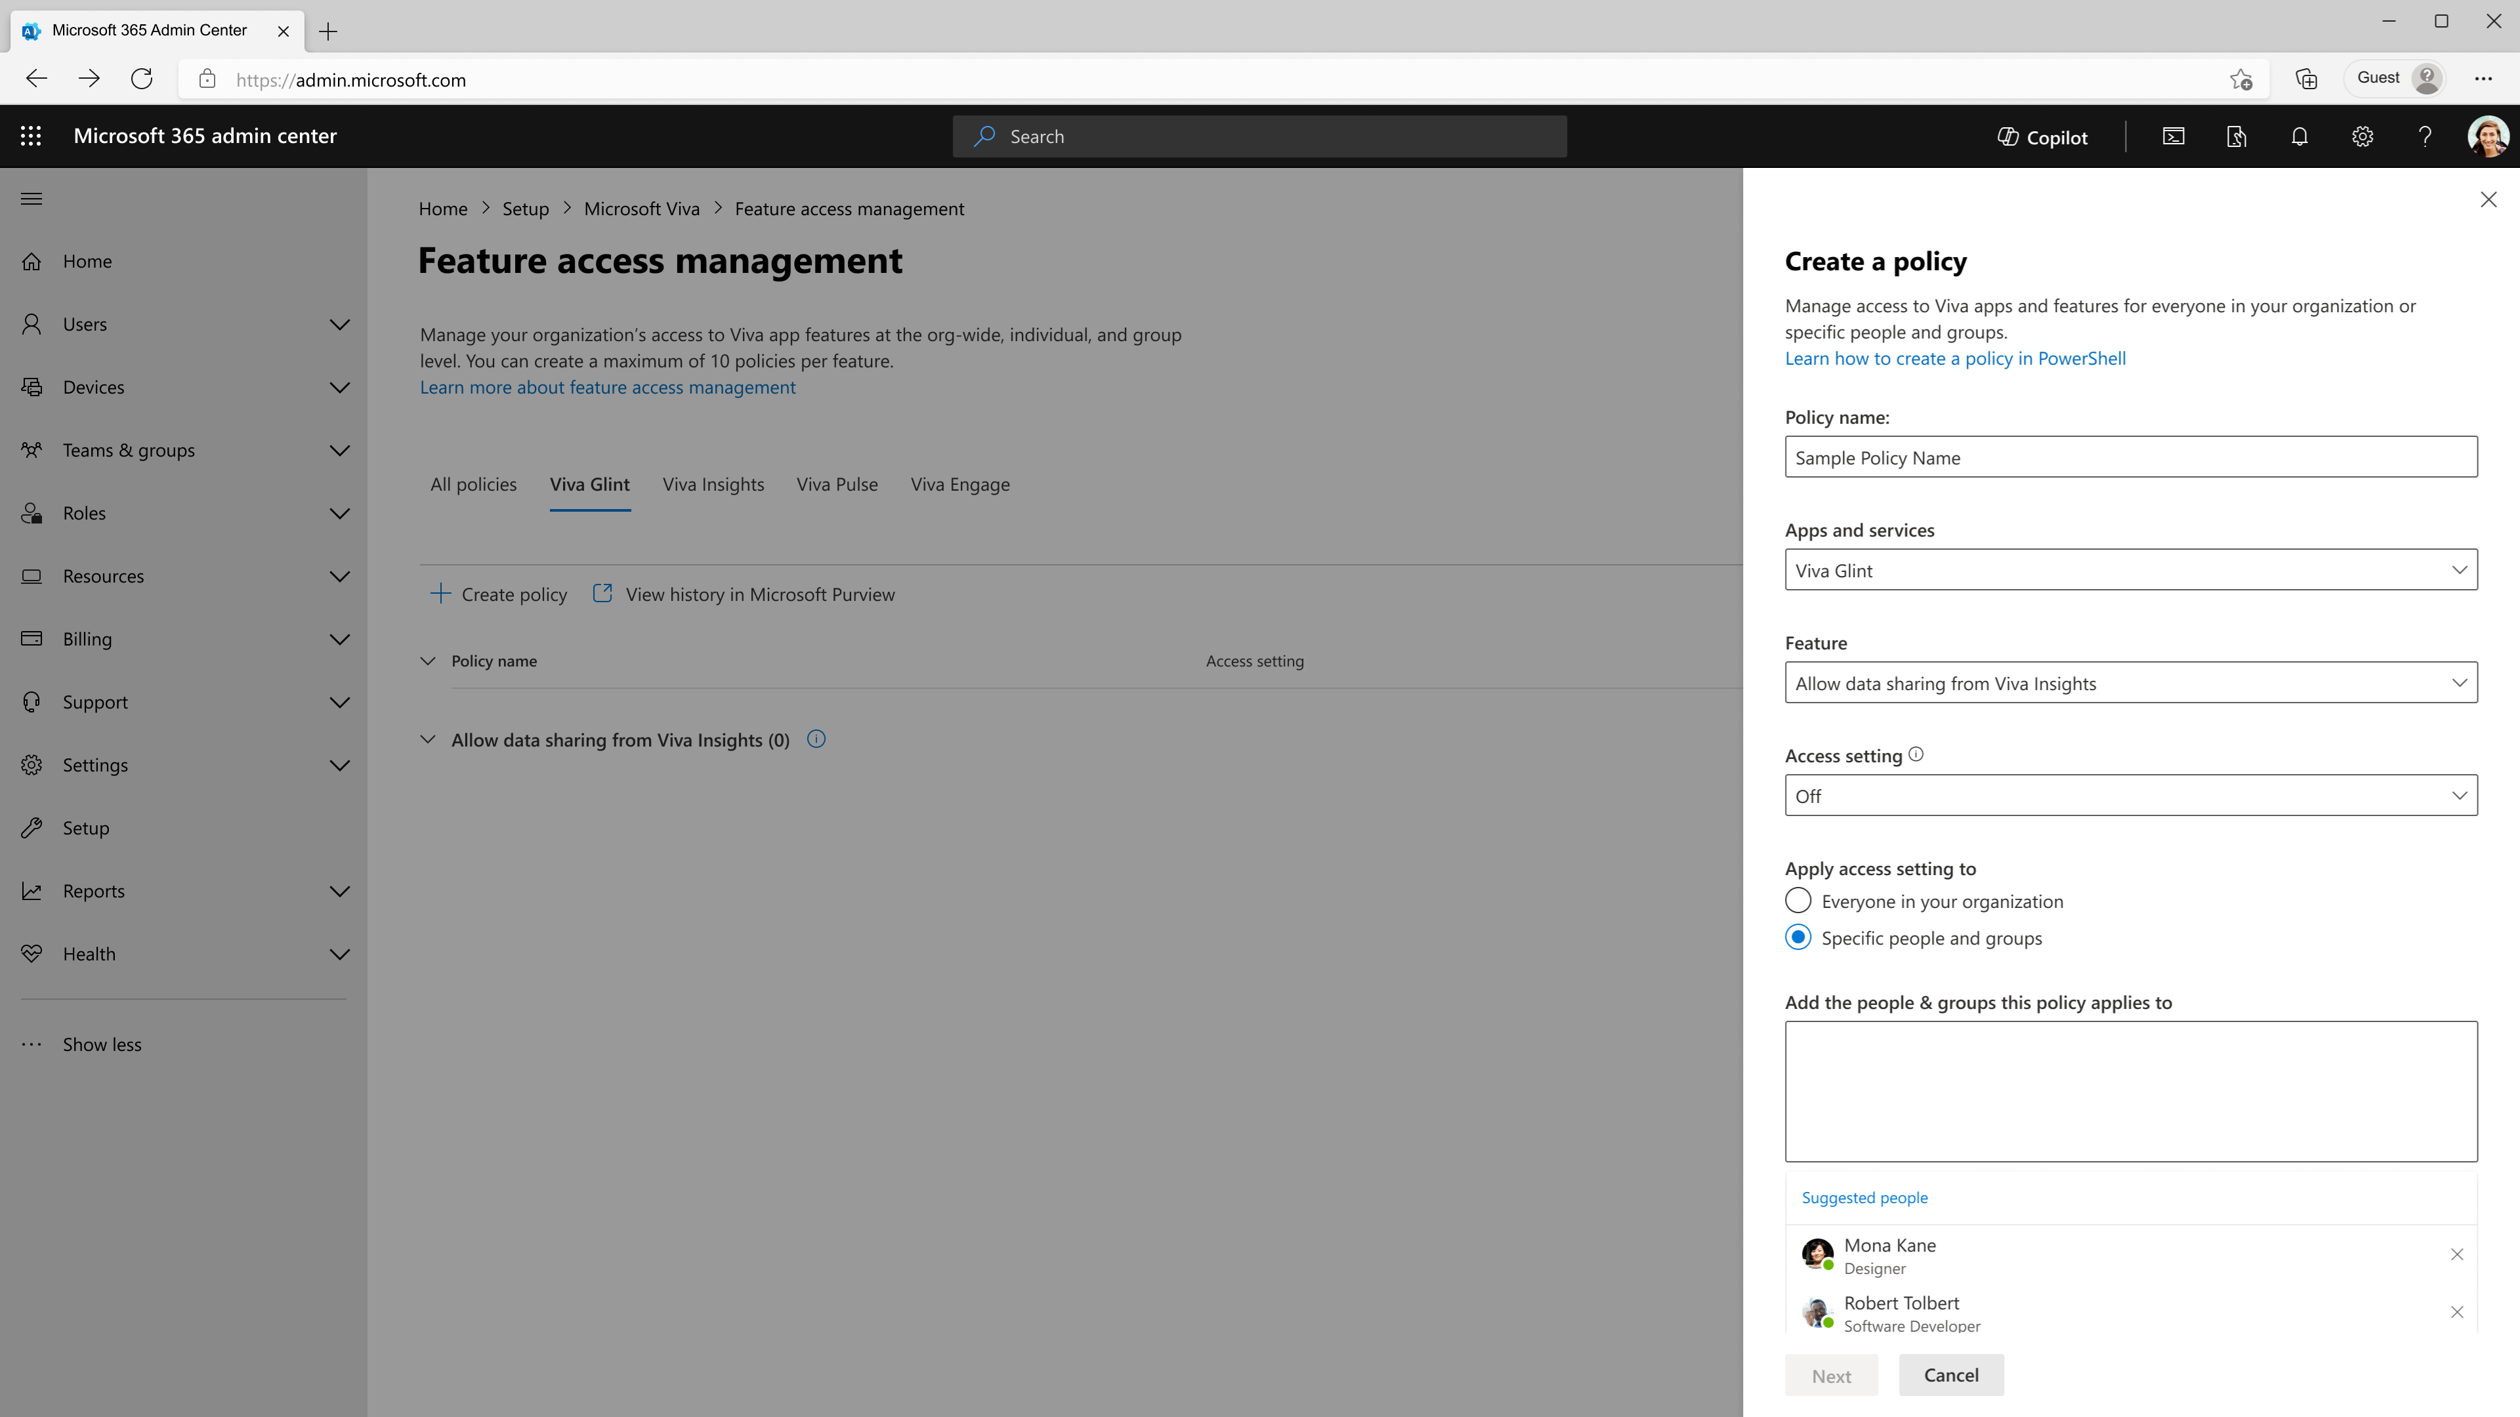
Task: Open Copilot in the header
Action: pos(2042,137)
